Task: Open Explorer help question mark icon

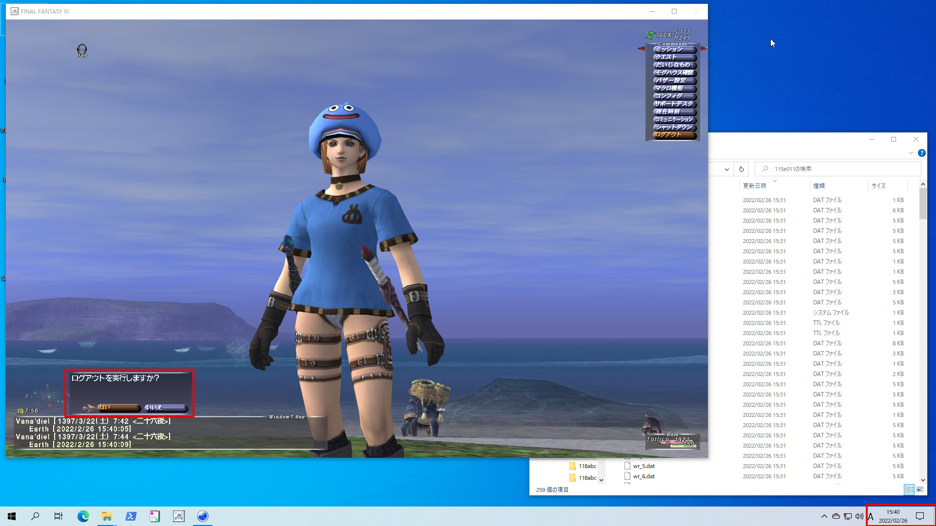Action: pos(921,153)
